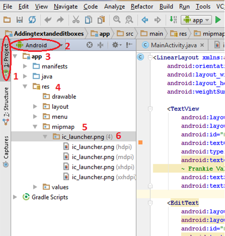Save all files with the floppy icon
The image size is (225, 236).
(x=19, y=20)
